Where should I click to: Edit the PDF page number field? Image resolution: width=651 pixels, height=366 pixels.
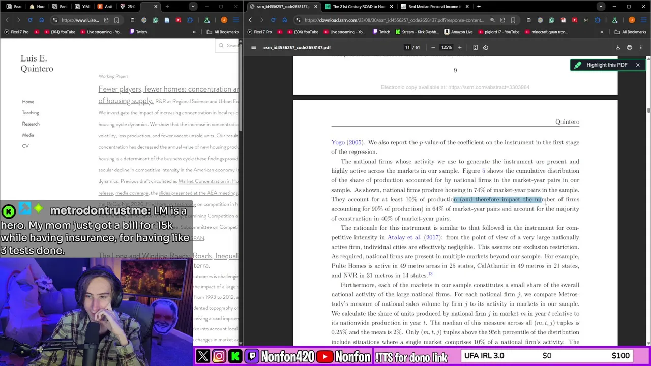pos(407,47)
